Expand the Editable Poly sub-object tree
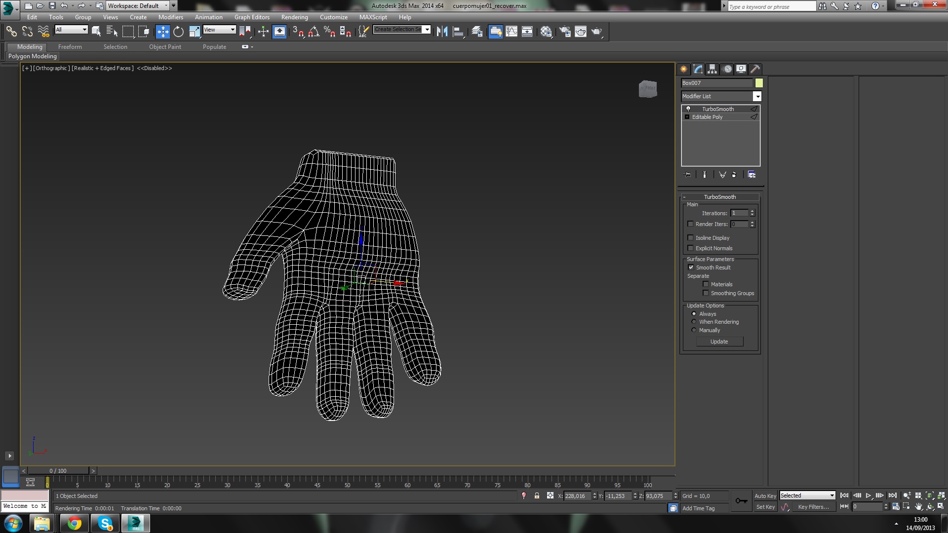The height and width of the screenshot is (533, 948). [687, 117]
